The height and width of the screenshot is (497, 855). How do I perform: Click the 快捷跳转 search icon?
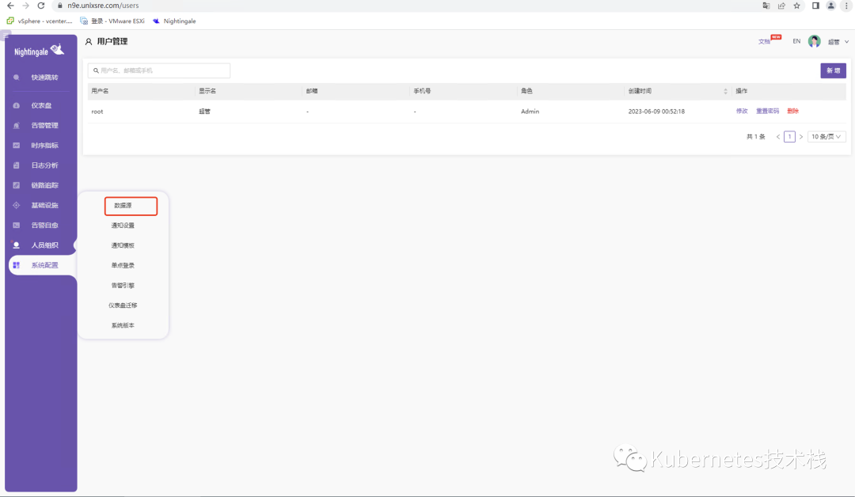point(17,78)
